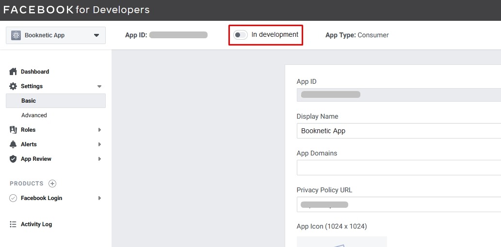Click the Facebook Login checkmark icon

[x=13, y=198]
